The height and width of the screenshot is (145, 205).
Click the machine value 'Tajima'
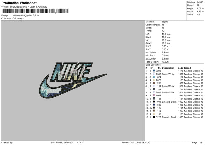165,22
